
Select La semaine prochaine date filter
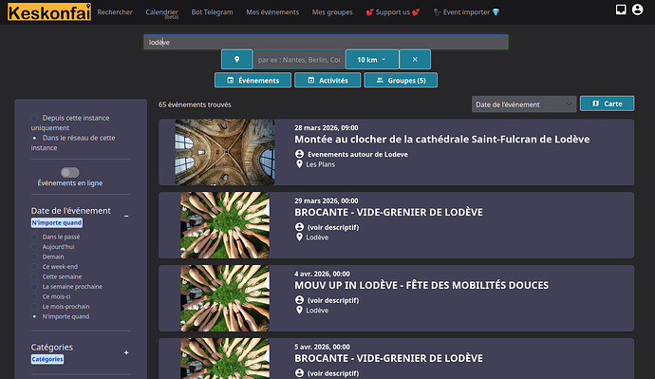coord(35,287)
